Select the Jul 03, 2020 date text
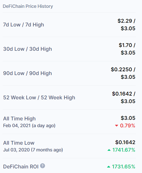Screen dimensions: 142x173 tap(16, 150)
